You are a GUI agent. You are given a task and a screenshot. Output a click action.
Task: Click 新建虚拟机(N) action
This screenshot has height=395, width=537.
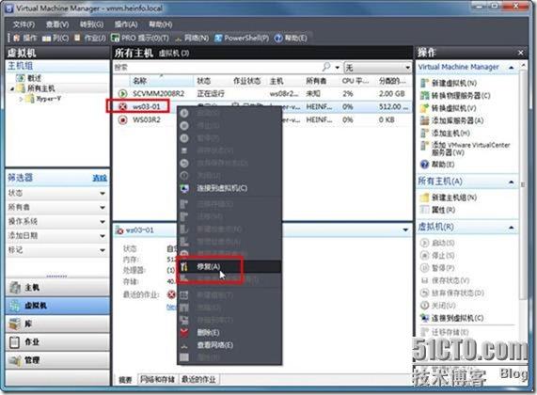coord(449,83)
